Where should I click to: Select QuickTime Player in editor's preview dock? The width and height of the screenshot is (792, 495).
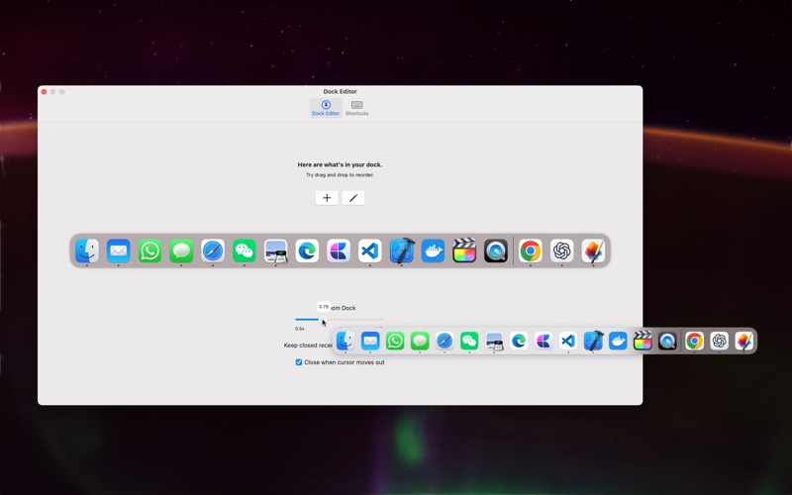point(496,250)
